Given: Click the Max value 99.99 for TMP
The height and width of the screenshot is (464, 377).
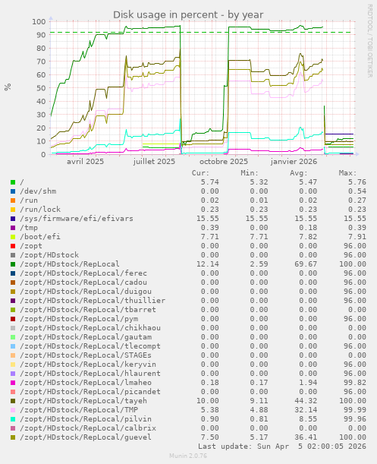Looking at the screenshot, I should click(x=355, y=410).
